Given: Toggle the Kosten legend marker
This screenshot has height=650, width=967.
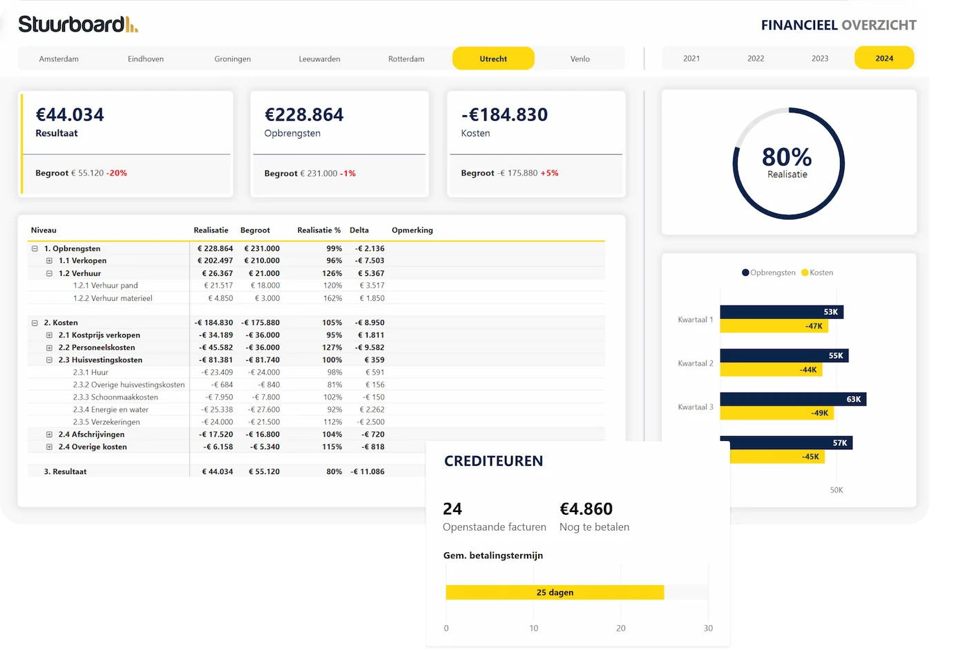Looking at the screenshot, I should [x=805, y=273].
